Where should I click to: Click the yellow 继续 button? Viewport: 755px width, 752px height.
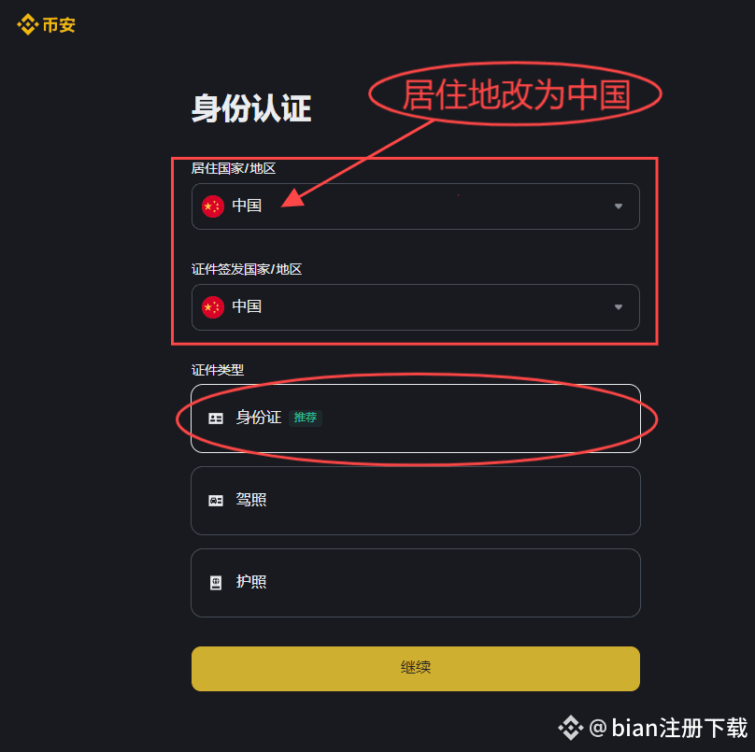tap(416, 669)
